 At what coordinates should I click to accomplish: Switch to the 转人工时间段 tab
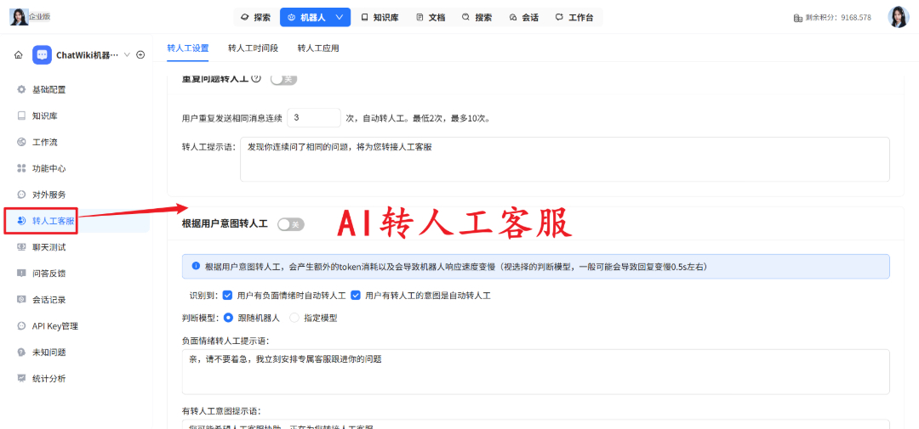254,48
